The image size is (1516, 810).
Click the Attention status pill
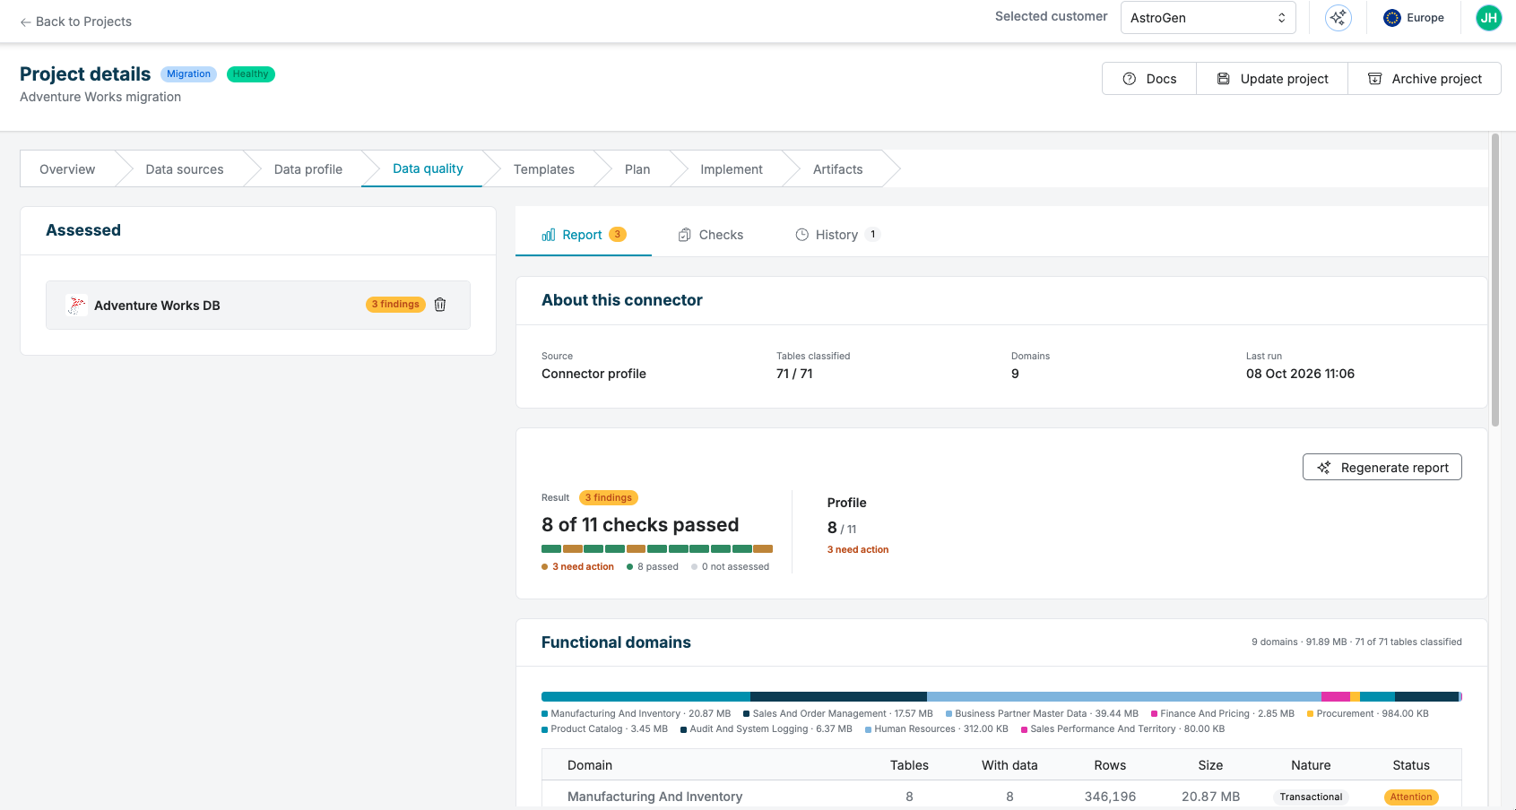click(x=1411, y=797)
